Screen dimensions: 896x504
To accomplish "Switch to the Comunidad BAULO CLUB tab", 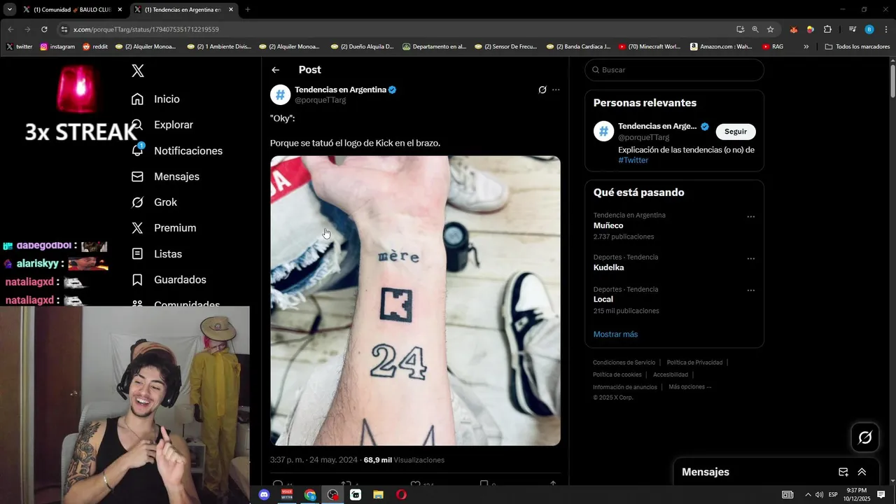I will pos(71,10).
